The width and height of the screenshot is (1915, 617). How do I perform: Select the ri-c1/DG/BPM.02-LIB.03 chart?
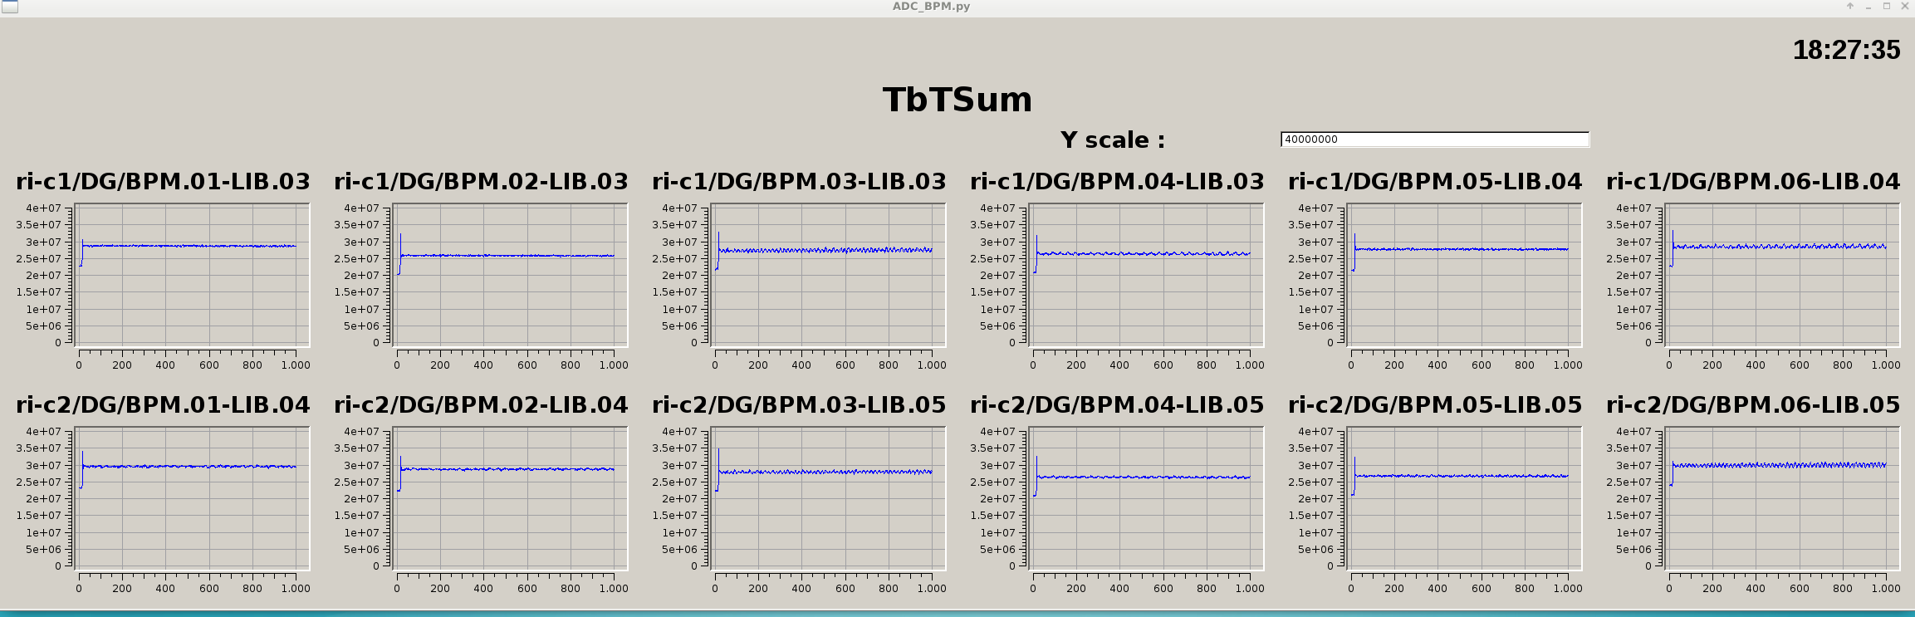[x=510, y=276]
